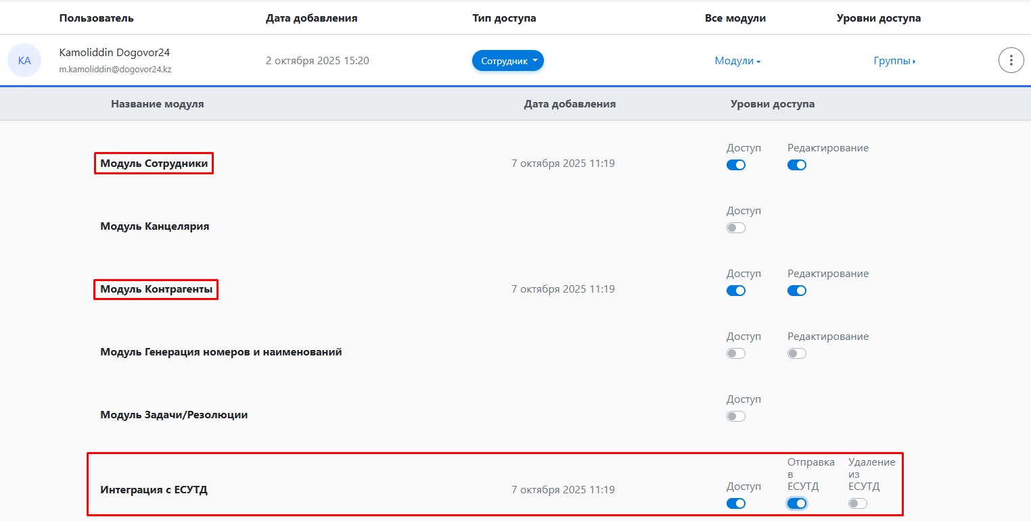Image resolution: width=1031 pixels, height=521 pixels.
Task: Expand the Модули dropdown
Action: click(737, 61)
